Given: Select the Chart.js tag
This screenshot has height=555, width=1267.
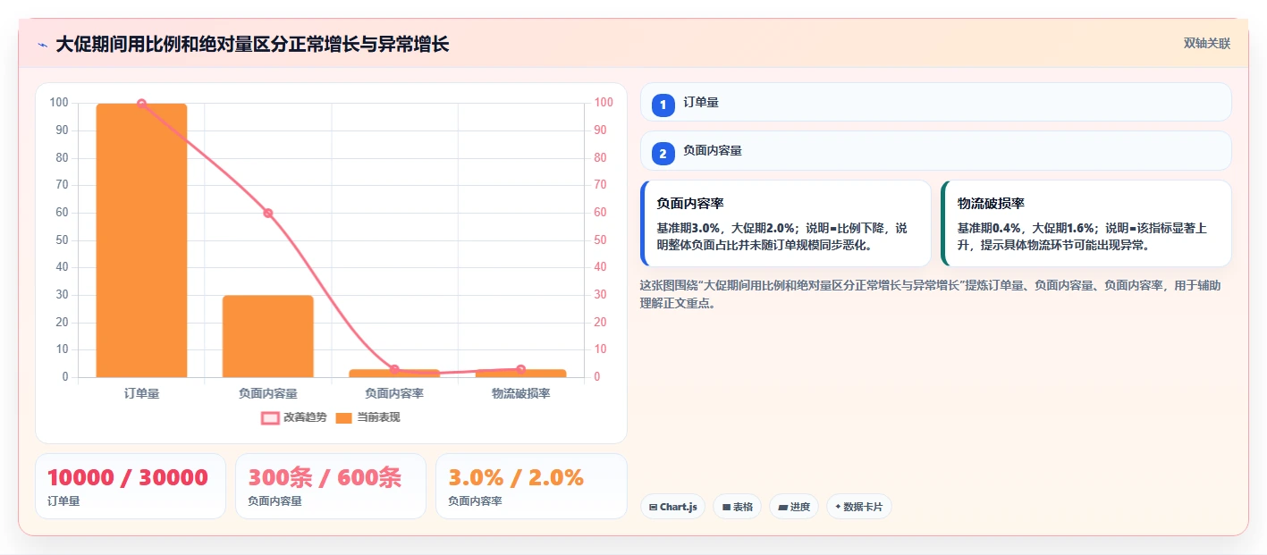Looking at the screenshot, I should 672,507.
